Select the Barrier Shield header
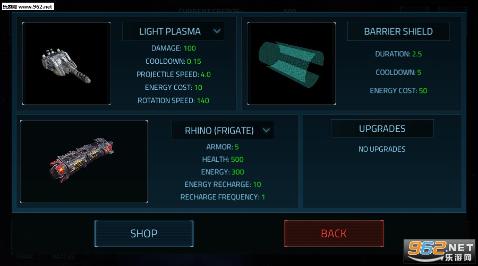The image size is (478, 266). (x=398, y=31)
